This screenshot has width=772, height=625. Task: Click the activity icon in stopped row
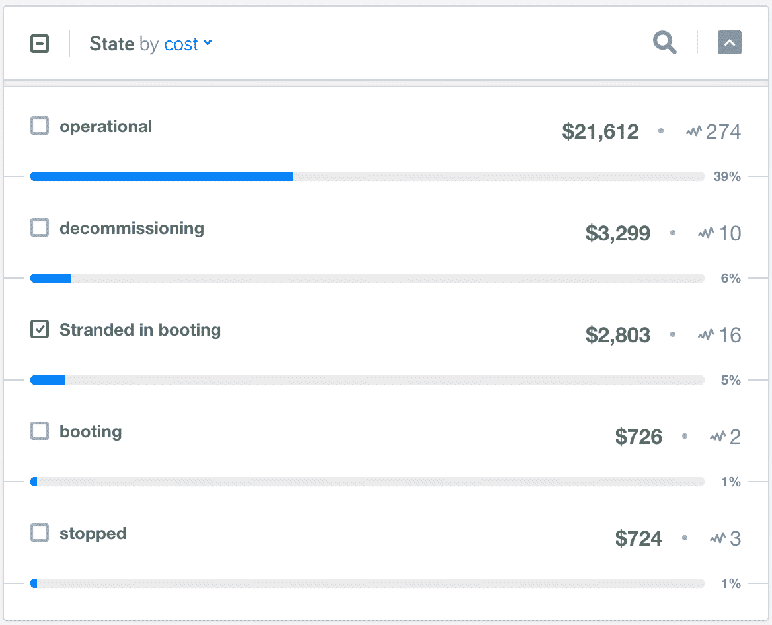click(717, 539)
